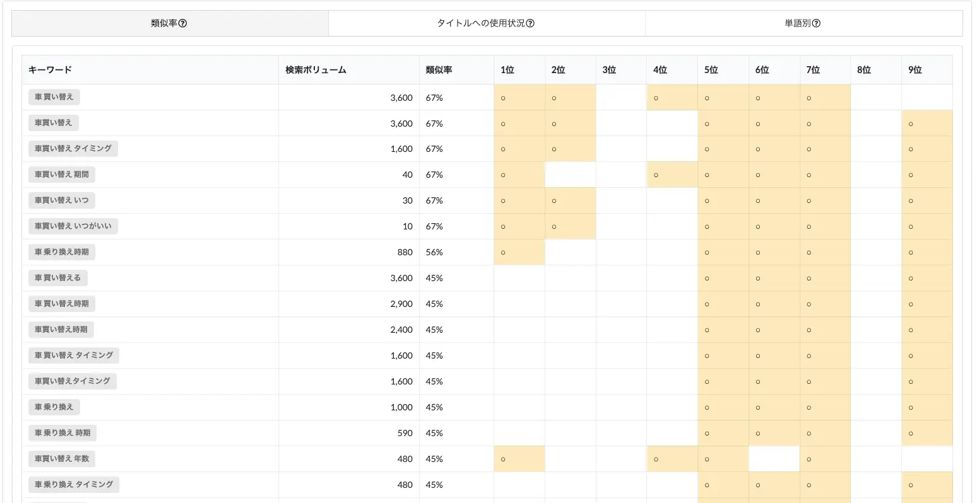This screenshot has width=977, height=503.
Task: Open the 車買い替え 年数 keyword tag
Action: (x=62, y=459)
